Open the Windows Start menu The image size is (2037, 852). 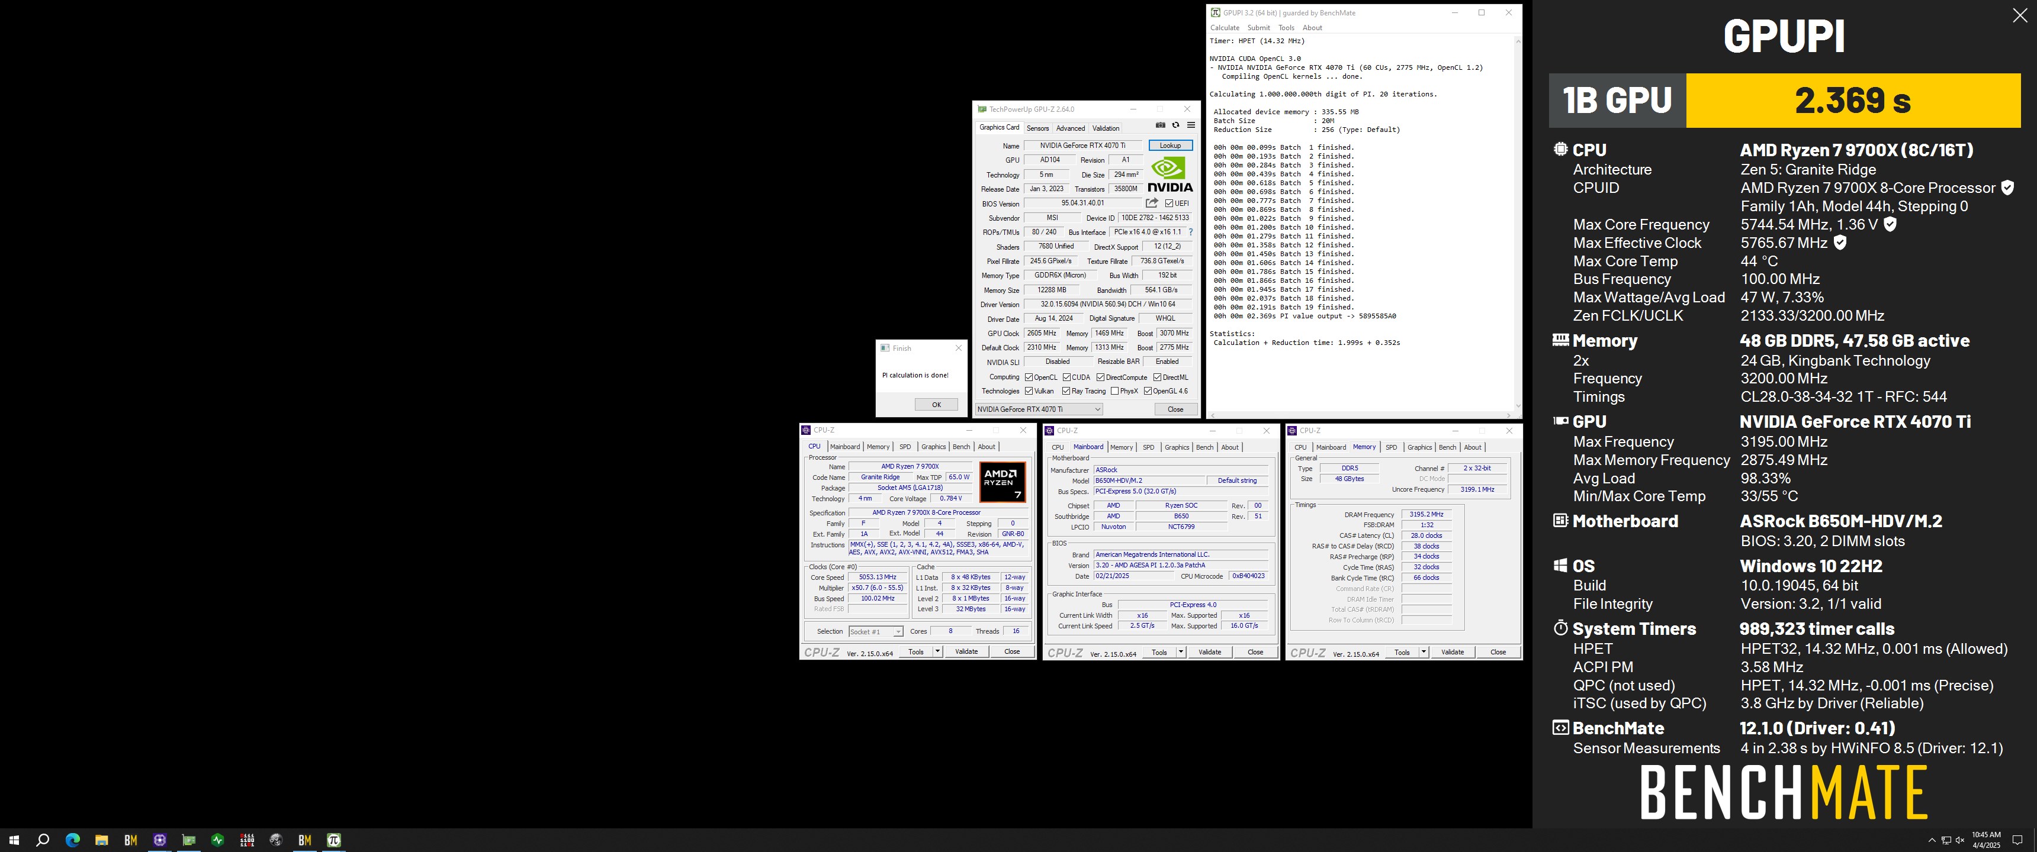(14, 840)
